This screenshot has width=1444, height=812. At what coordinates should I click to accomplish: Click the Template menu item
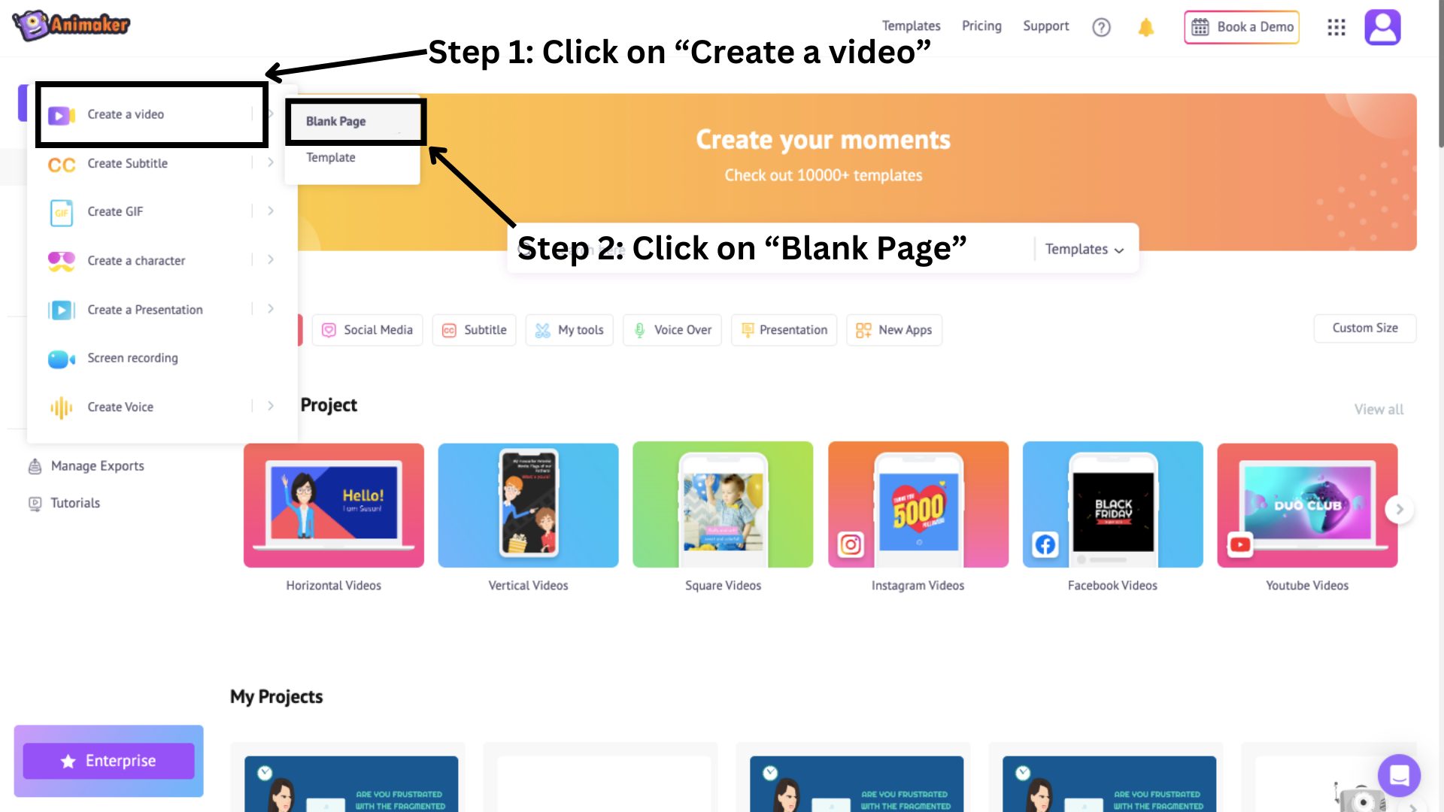[329, 156]
